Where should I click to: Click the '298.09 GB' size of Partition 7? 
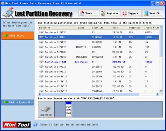click(x=119, y=62)
